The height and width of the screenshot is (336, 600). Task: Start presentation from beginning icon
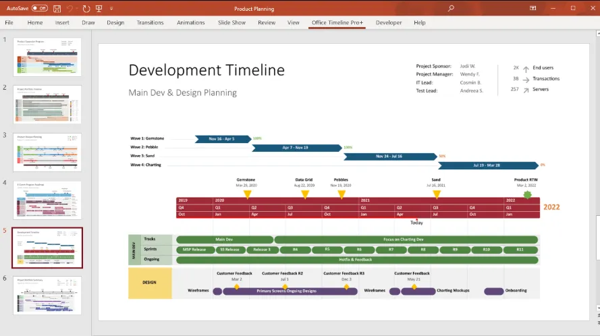click(99, 8)
